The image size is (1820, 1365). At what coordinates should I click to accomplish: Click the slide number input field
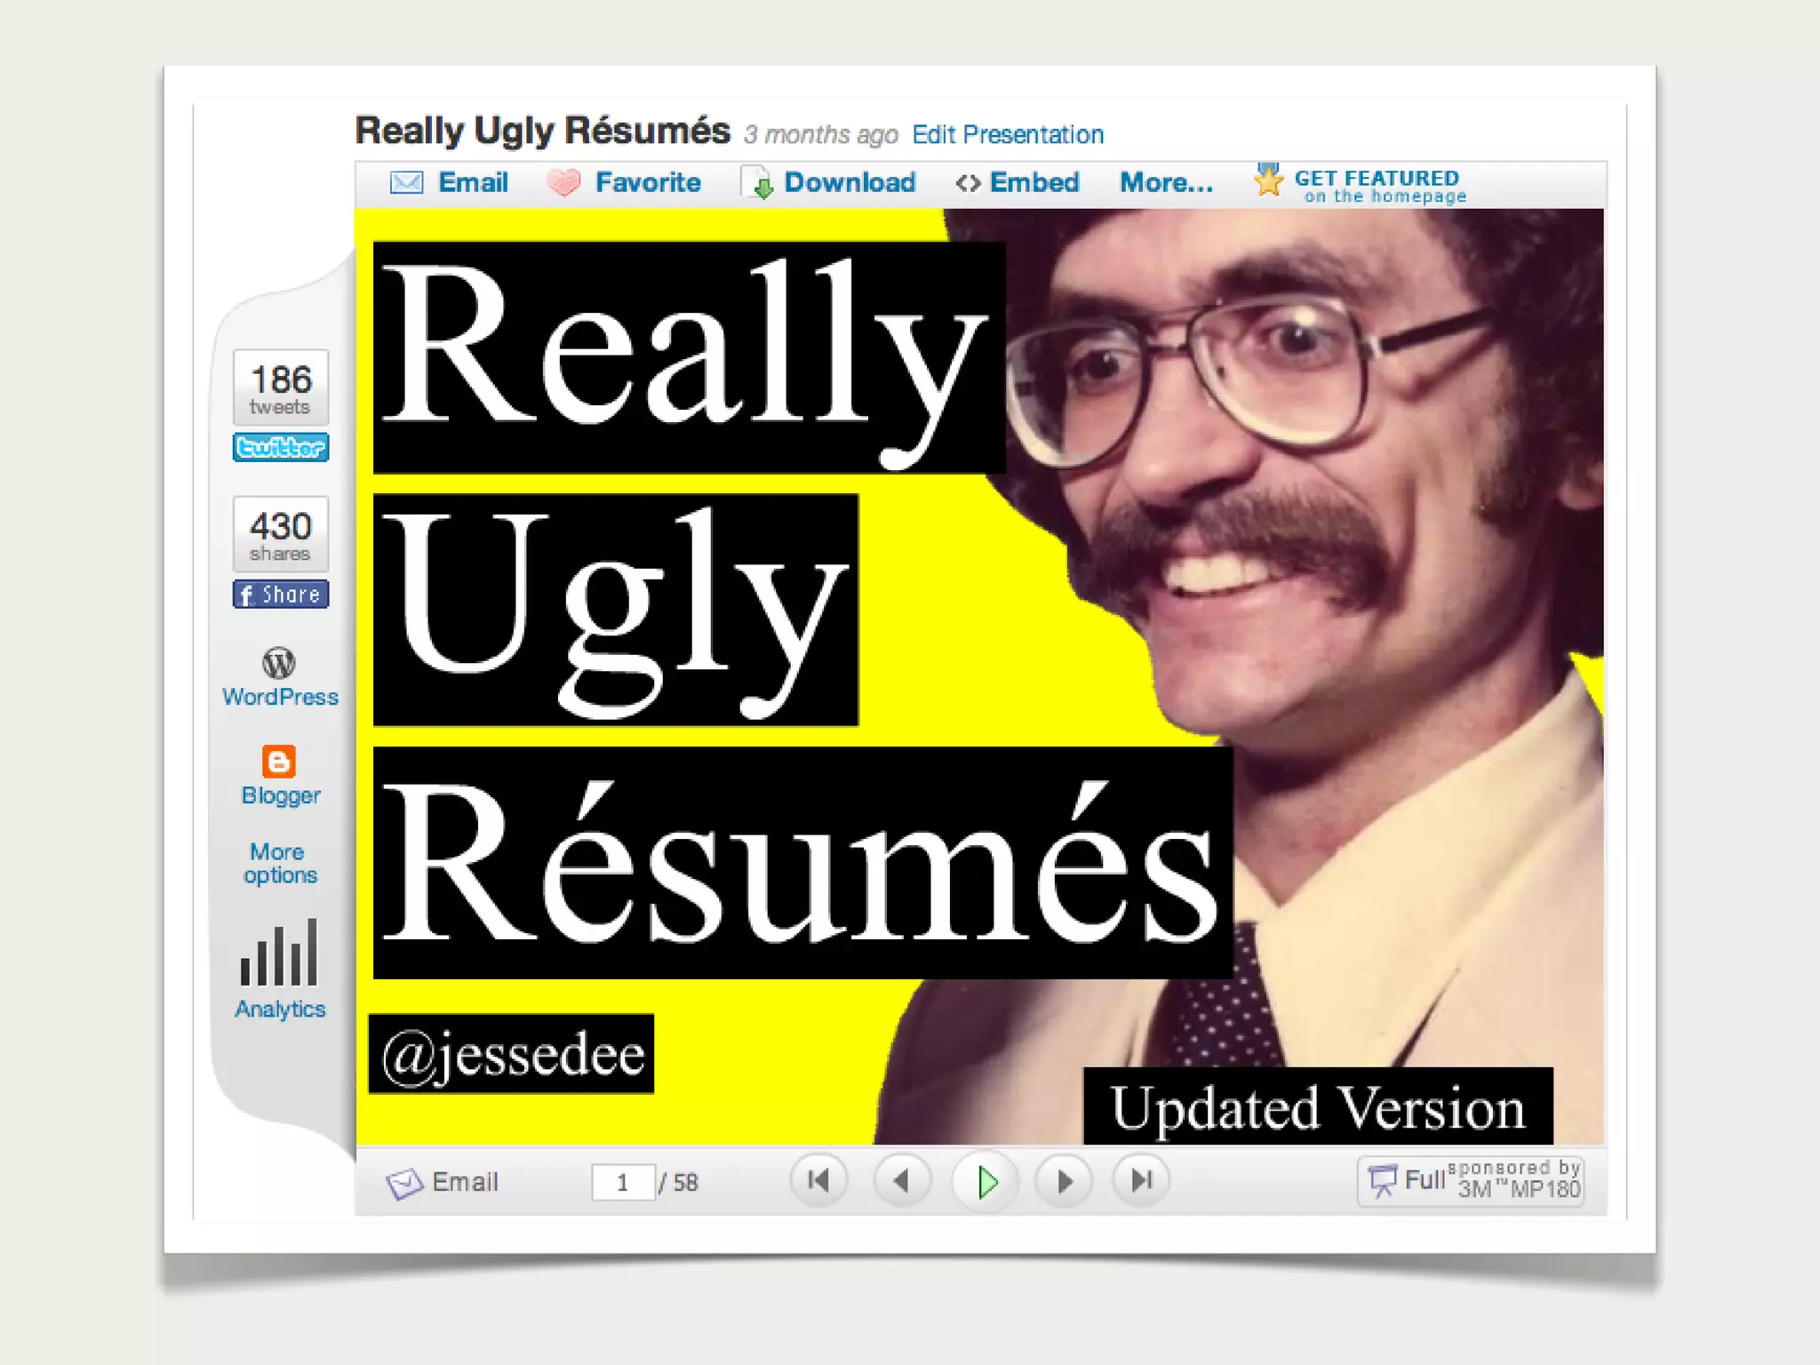623,1183
